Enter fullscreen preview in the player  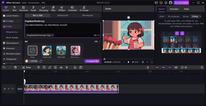pos(152,62)
